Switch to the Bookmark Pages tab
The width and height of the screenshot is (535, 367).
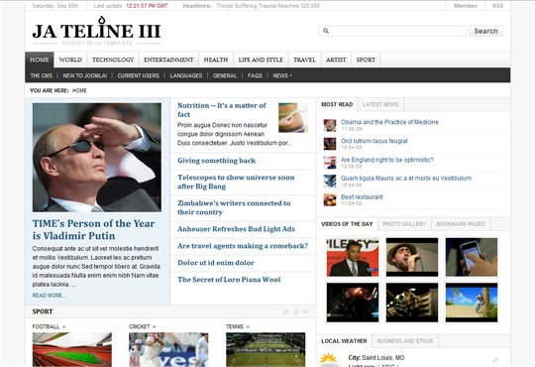pyautogui.click(x=461, y=224)
